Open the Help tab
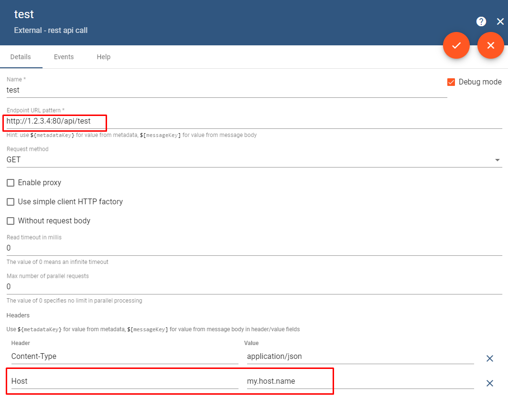The image size is (508, 399). pos(103,56)
